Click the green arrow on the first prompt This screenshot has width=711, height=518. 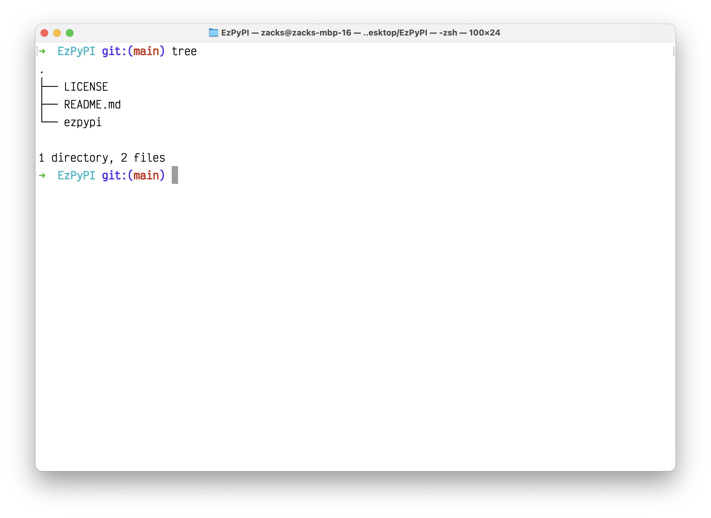(x=42, y=51)
